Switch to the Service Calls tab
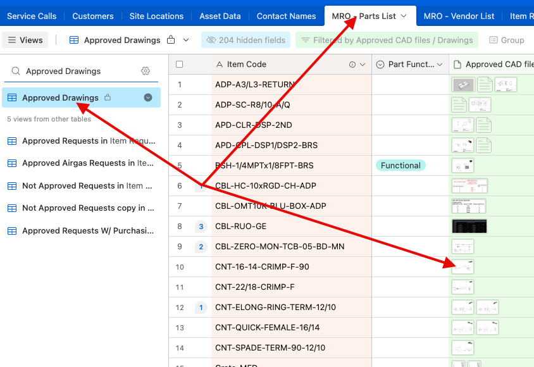Viewport: 534px width, 367px height. pos(32,16)
